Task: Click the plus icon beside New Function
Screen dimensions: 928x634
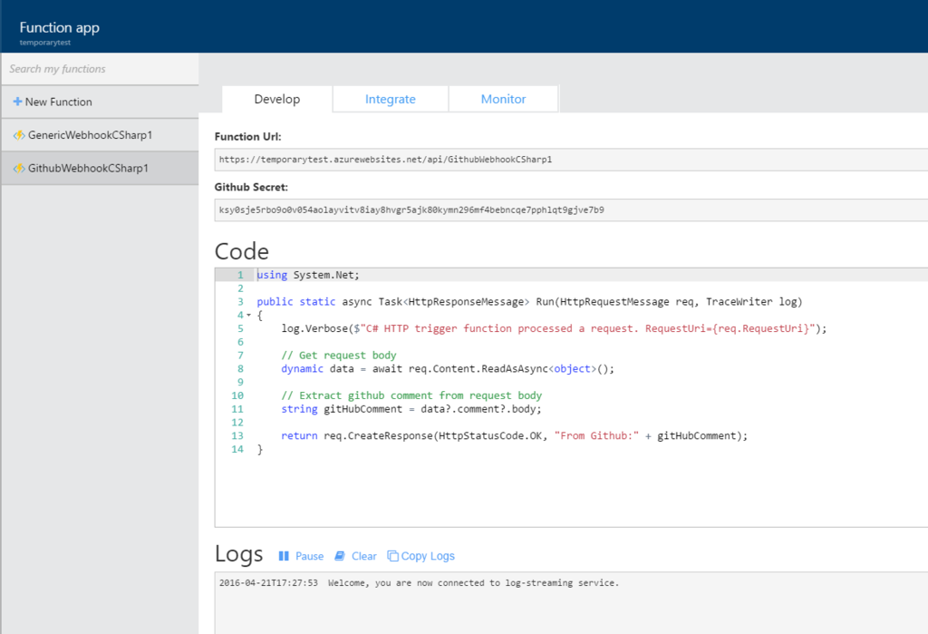Action: pyautogui.click(x=17, y=102)
